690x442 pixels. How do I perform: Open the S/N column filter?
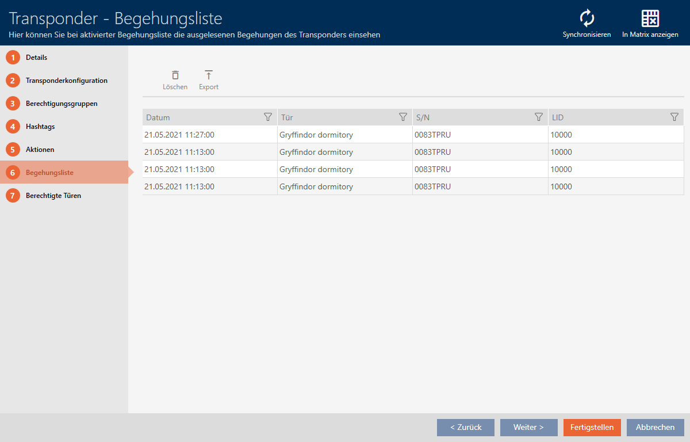coord(539,117)
